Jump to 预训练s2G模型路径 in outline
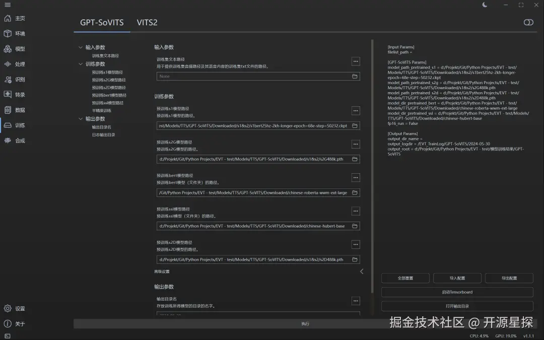544x340 pixels. [x=109, y=80]
